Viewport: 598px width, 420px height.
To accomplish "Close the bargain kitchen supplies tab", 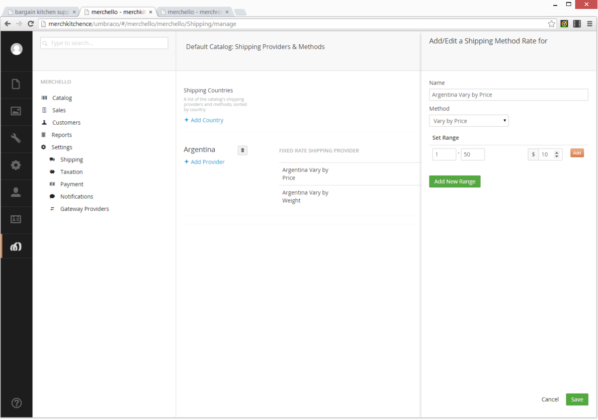I will 74,12.
